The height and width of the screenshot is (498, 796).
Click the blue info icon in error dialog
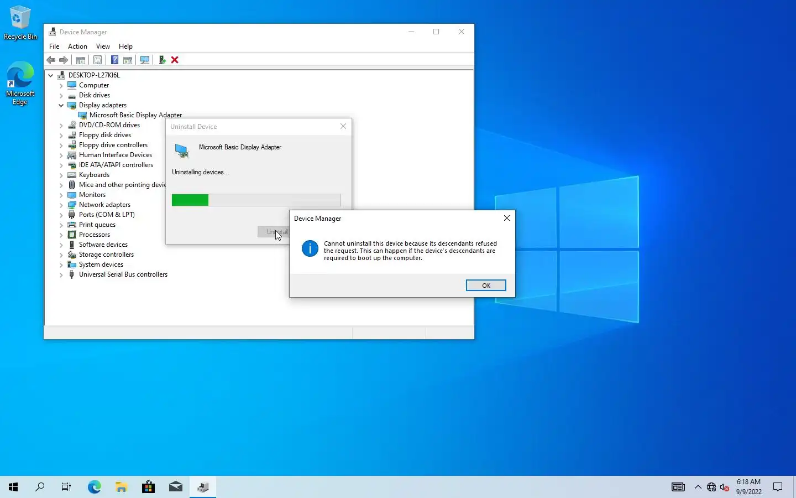[310, 248]
